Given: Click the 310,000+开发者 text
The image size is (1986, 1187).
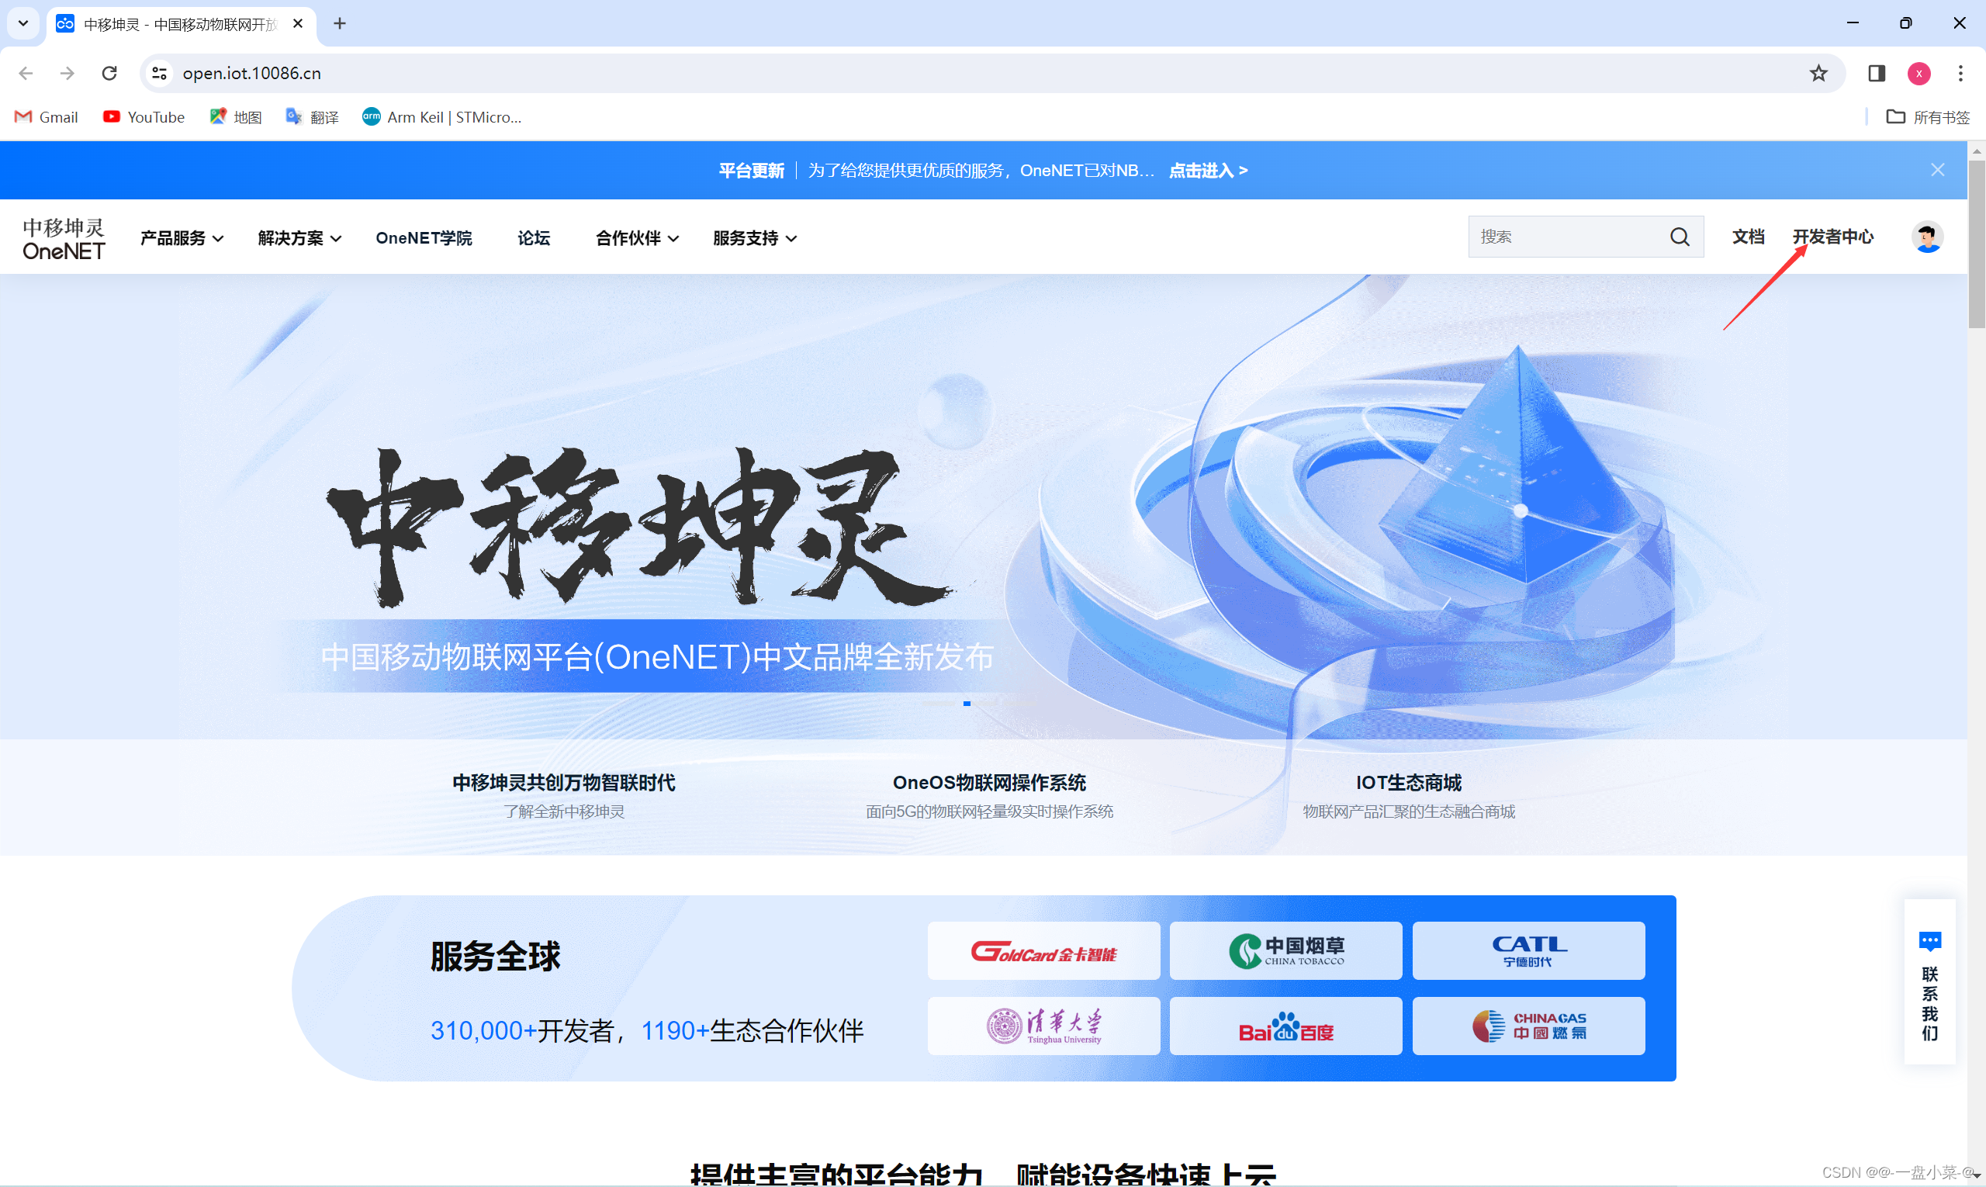Looking at the screenshot, I should [521, 1030].
